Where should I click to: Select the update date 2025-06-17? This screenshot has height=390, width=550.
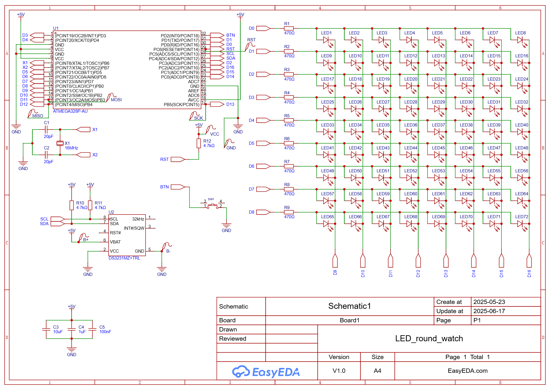(x=489, y=311)
